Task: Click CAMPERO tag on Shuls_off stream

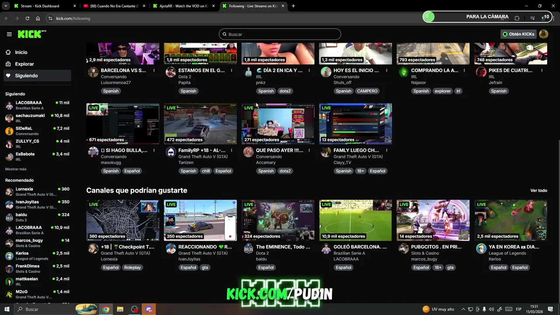Action: pyautogui.click(x=367, y=91)
